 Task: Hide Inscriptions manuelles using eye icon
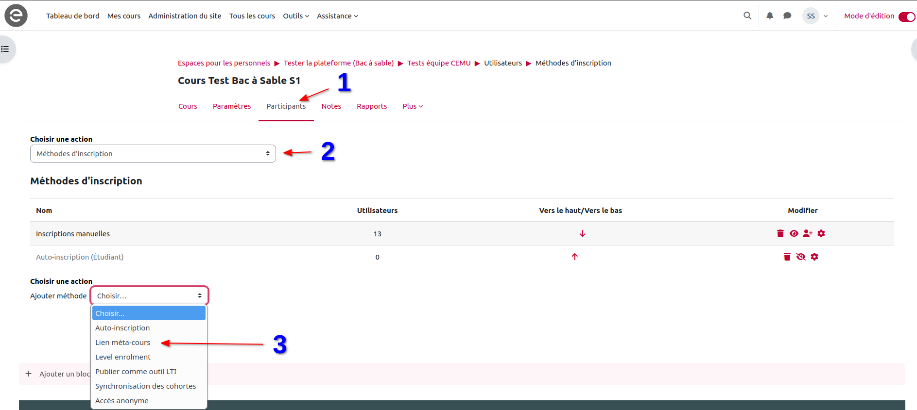click(x=794, y=233)
